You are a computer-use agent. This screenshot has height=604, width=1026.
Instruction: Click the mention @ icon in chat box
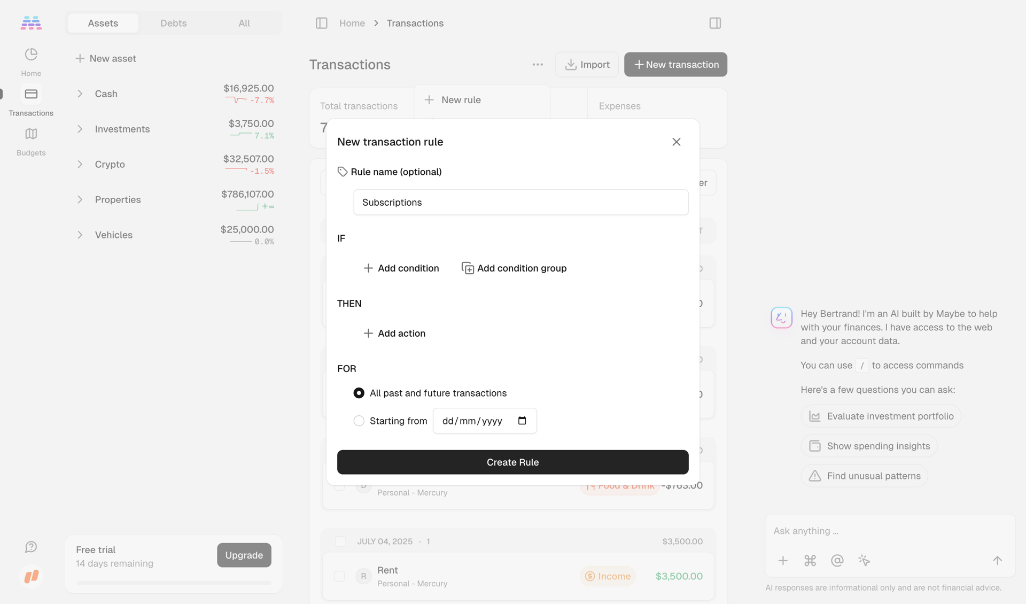tap(837, 561)
